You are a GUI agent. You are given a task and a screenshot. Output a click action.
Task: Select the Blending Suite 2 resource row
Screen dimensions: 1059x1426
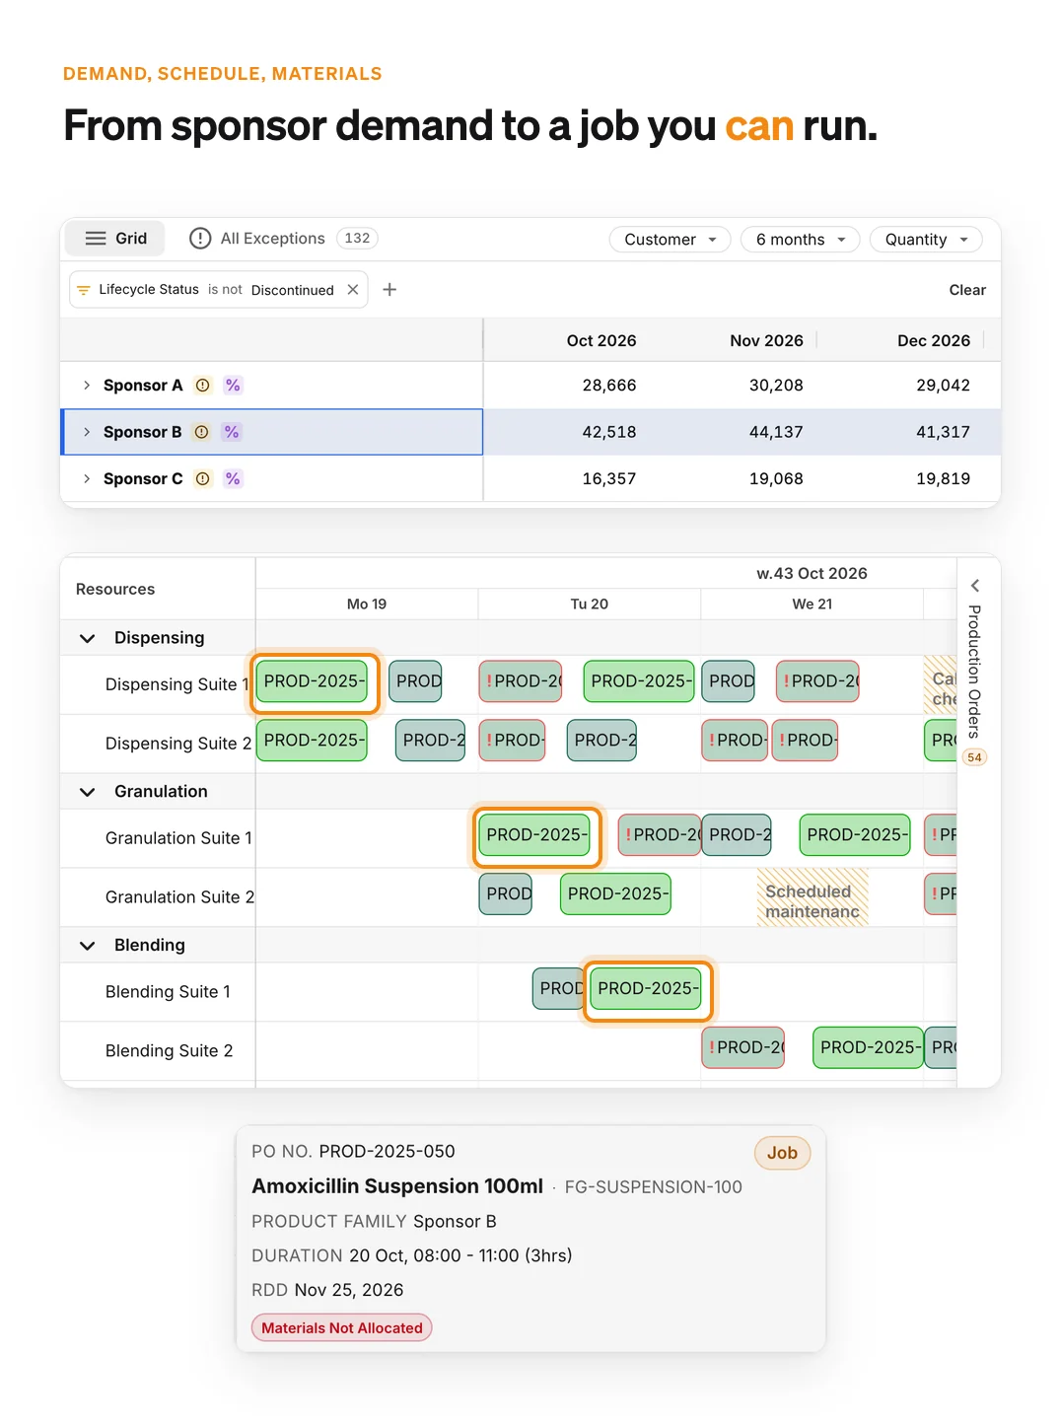point(158,1051)
